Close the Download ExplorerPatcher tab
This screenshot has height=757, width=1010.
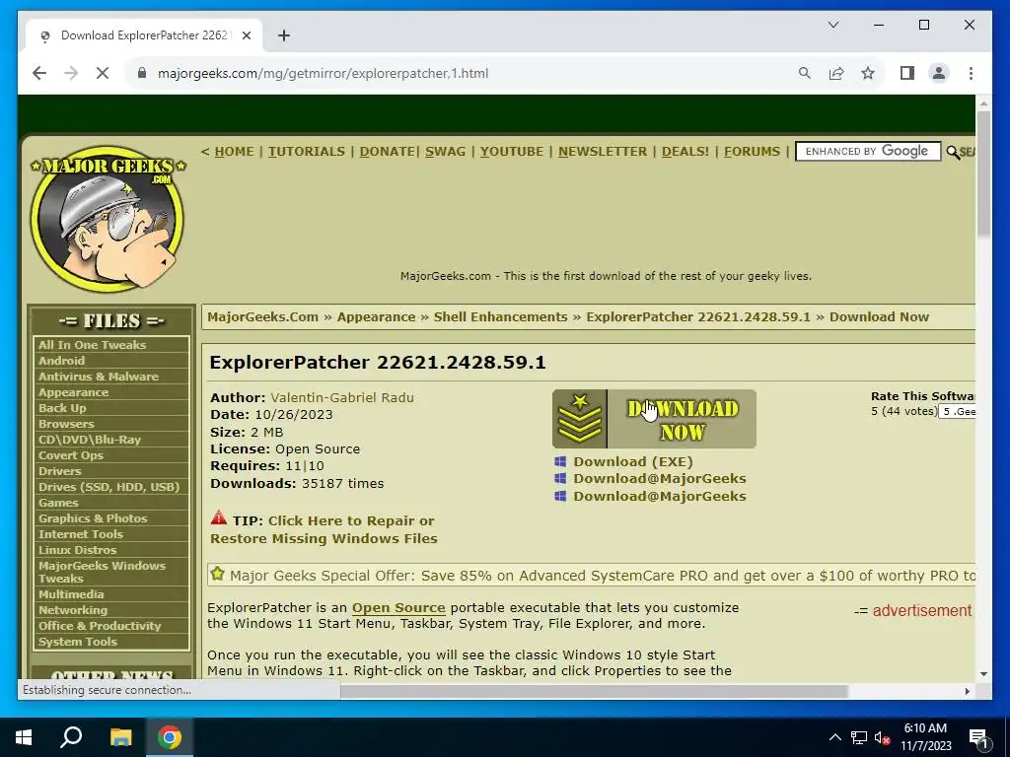tap(246, 35)
